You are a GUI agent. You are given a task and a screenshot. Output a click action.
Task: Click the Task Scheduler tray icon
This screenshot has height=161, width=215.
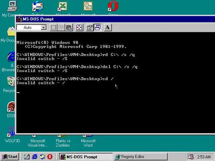190,157
